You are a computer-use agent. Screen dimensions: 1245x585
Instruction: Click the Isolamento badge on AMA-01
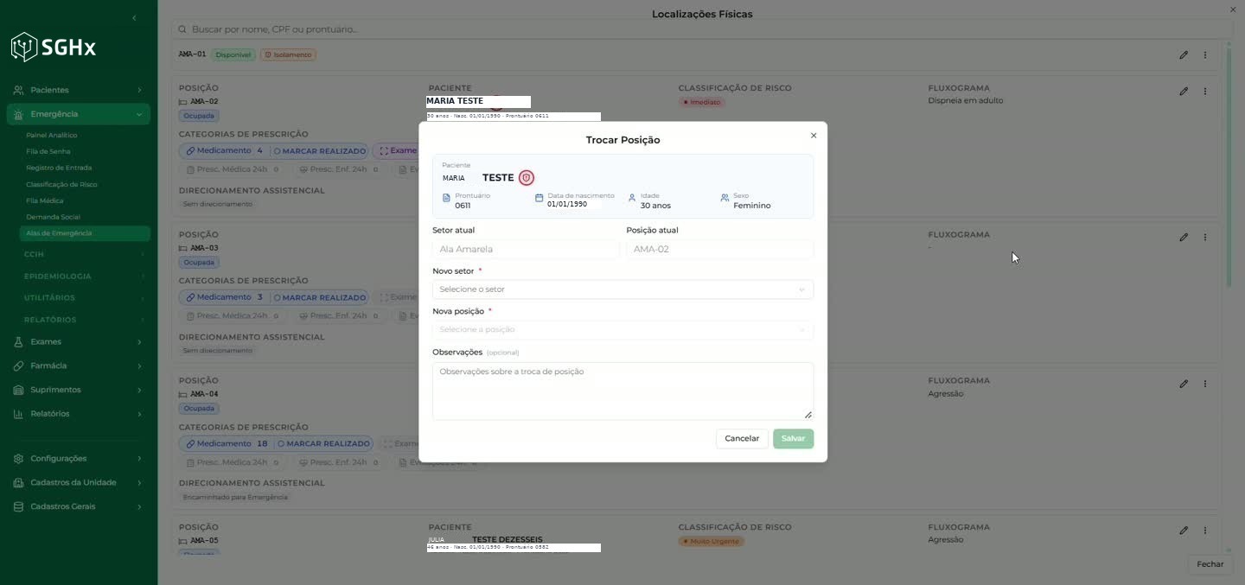pyautogui.click(x=288, y=54)
